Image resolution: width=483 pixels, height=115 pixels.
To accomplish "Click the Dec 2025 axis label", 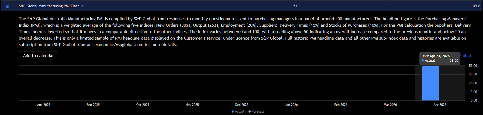I will (242, 105).
